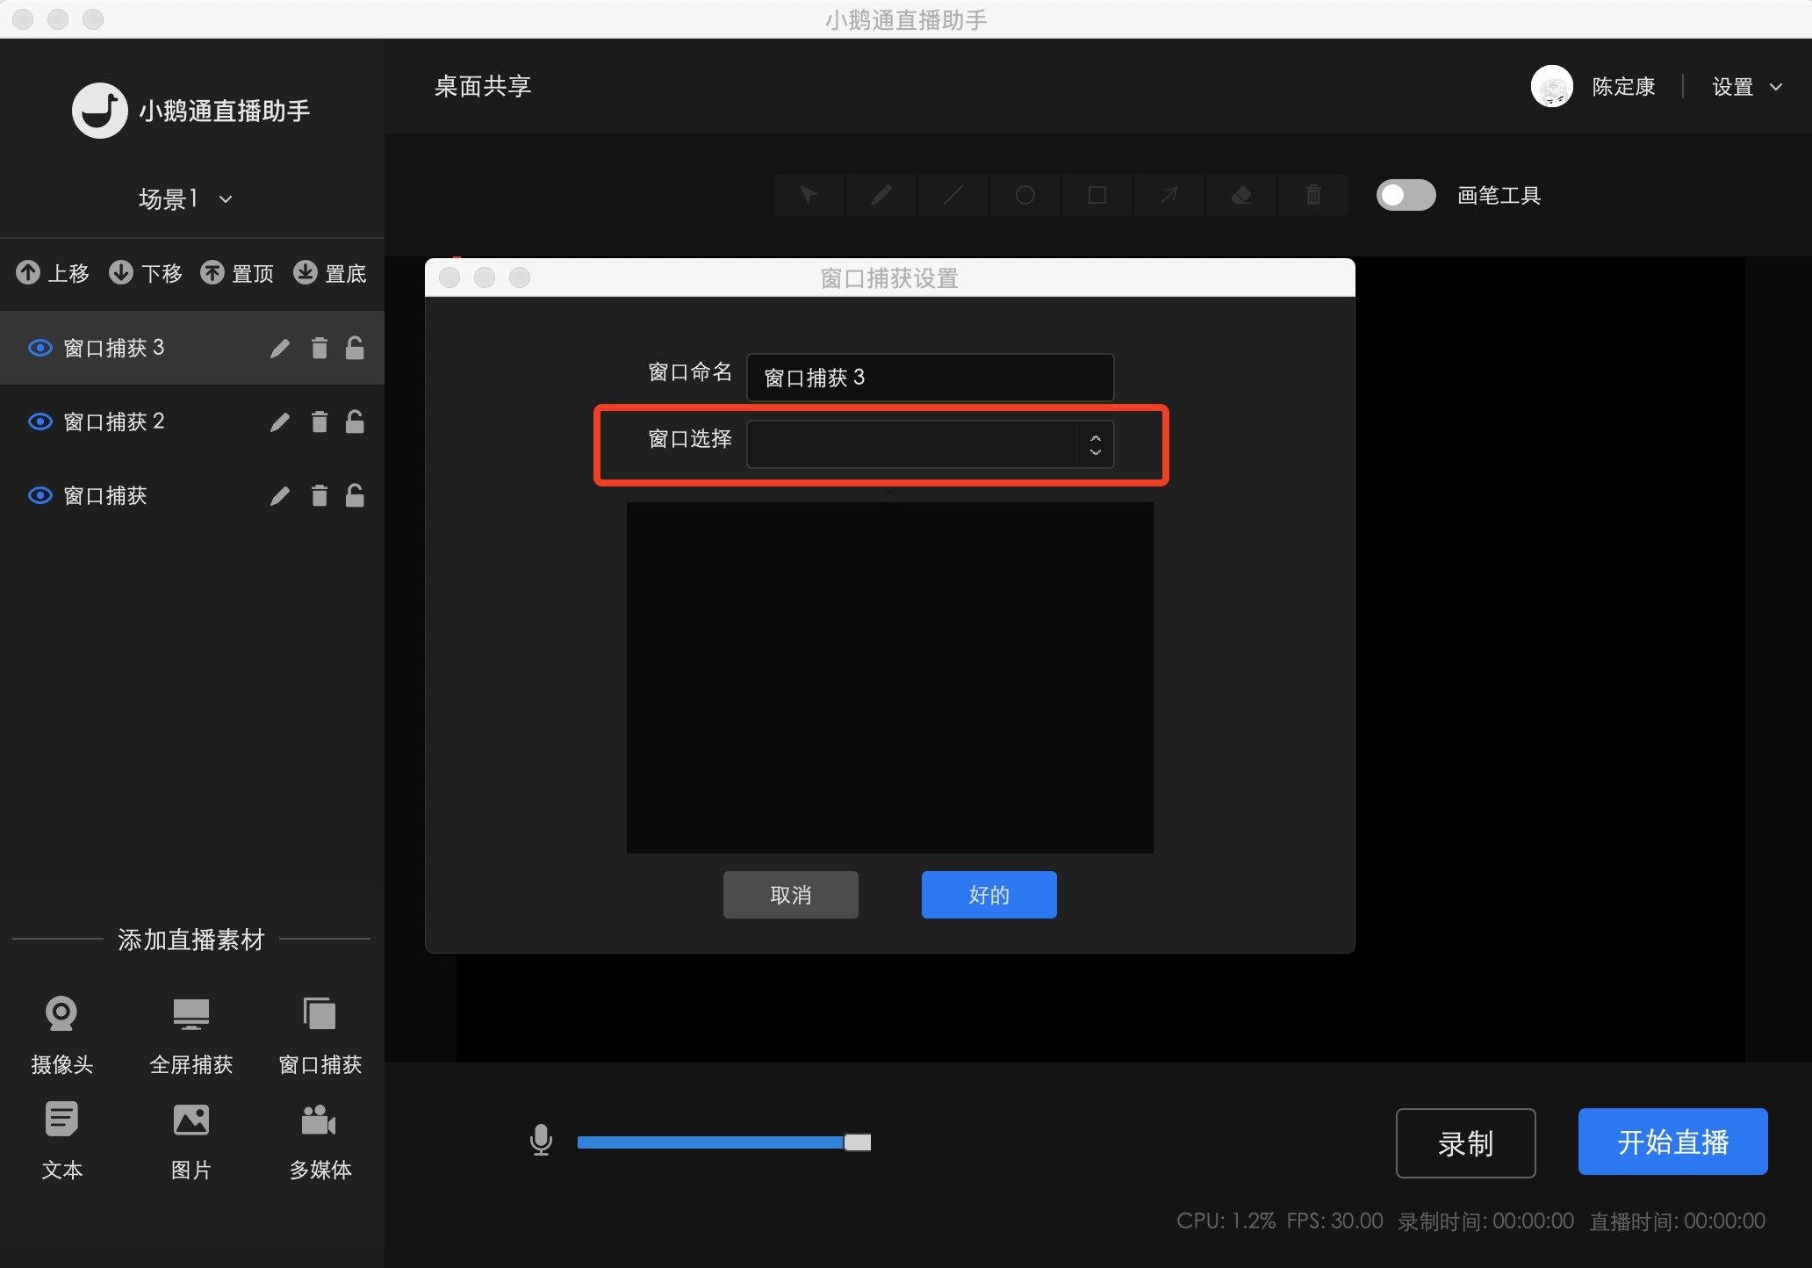Click inside the 窗口命名 name input field
The image size is (1812, 1268).
click(x=929, y=377)
